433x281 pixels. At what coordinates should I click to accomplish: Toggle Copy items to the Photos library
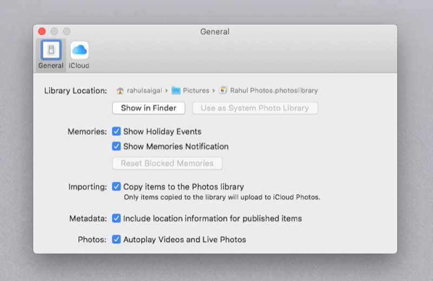pos(116,187)
